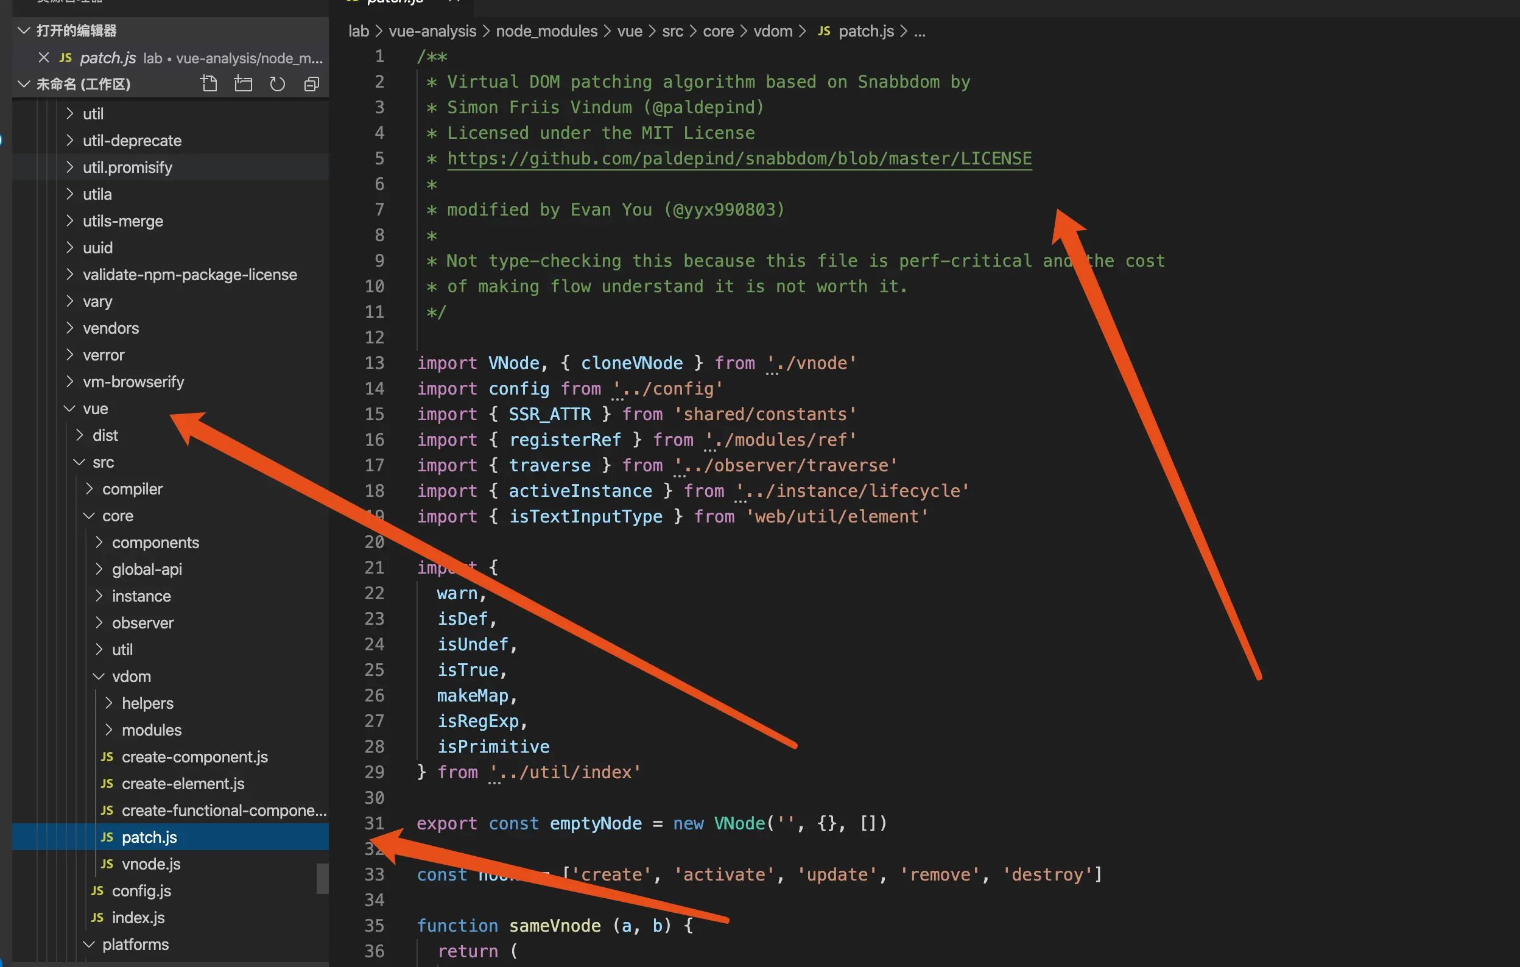Click JS file icon in breadcrumb patch.js
Viewport: 1520px width, 967px height.
pos(824,31)
